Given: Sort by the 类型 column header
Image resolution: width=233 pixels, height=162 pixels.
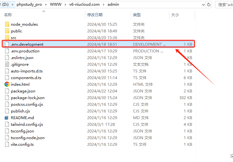Looking at the screenshot, I should pyautogui.click(x=137, y=15).
